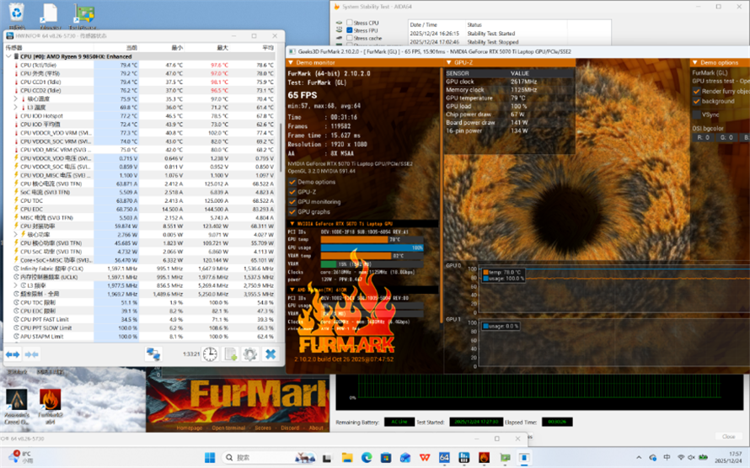Screen dimensions: 750x468
Task: Click the Homepage link in FurMark window
Action: point(190,428)
